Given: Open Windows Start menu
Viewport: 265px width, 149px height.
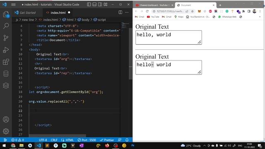Looking at the screenshot, I should (4, 145).
